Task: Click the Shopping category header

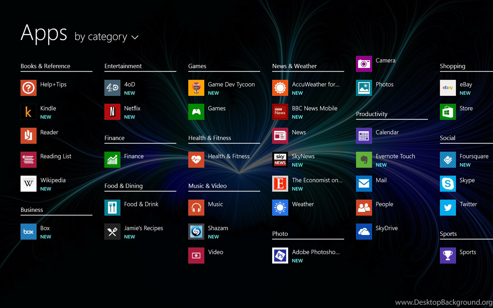Action: [453, 66]
